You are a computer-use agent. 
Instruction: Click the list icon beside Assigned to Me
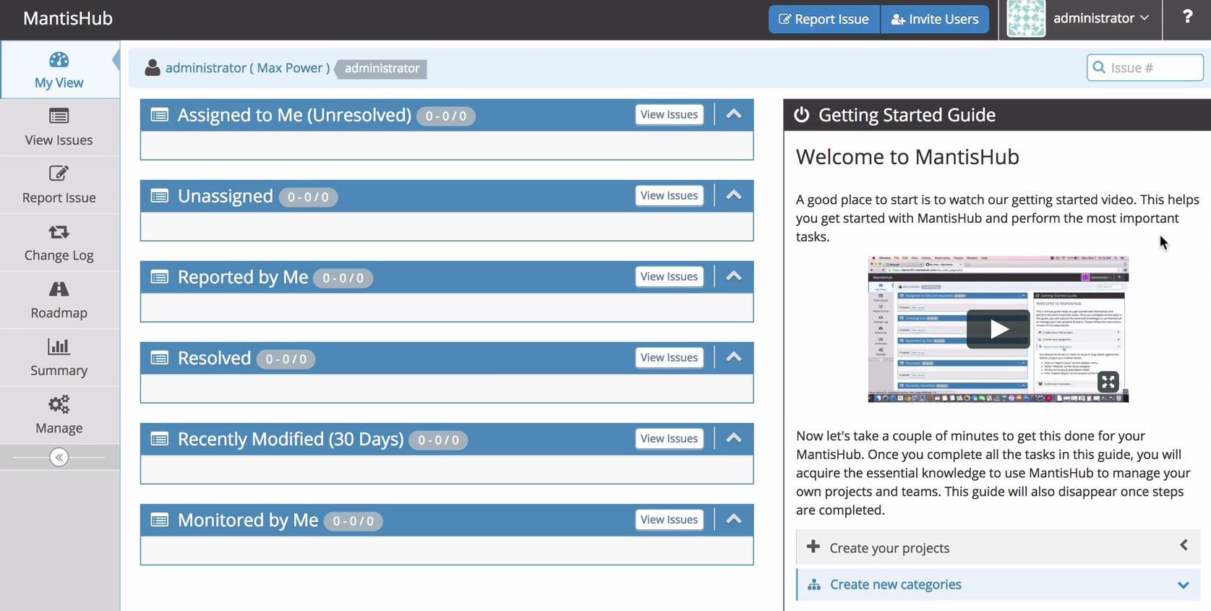(x=160, y=115)
